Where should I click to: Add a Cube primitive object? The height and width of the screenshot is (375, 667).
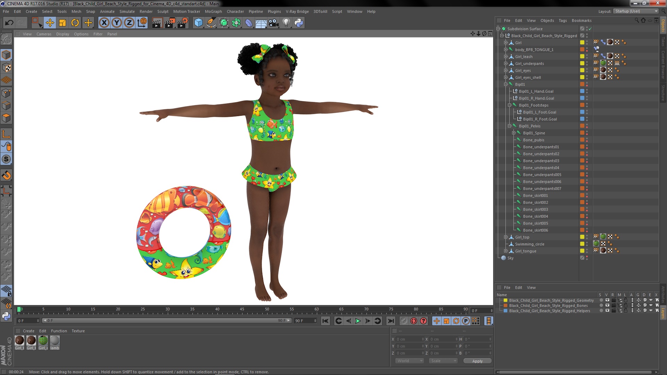pyautogui.click(x=198, y=23)
